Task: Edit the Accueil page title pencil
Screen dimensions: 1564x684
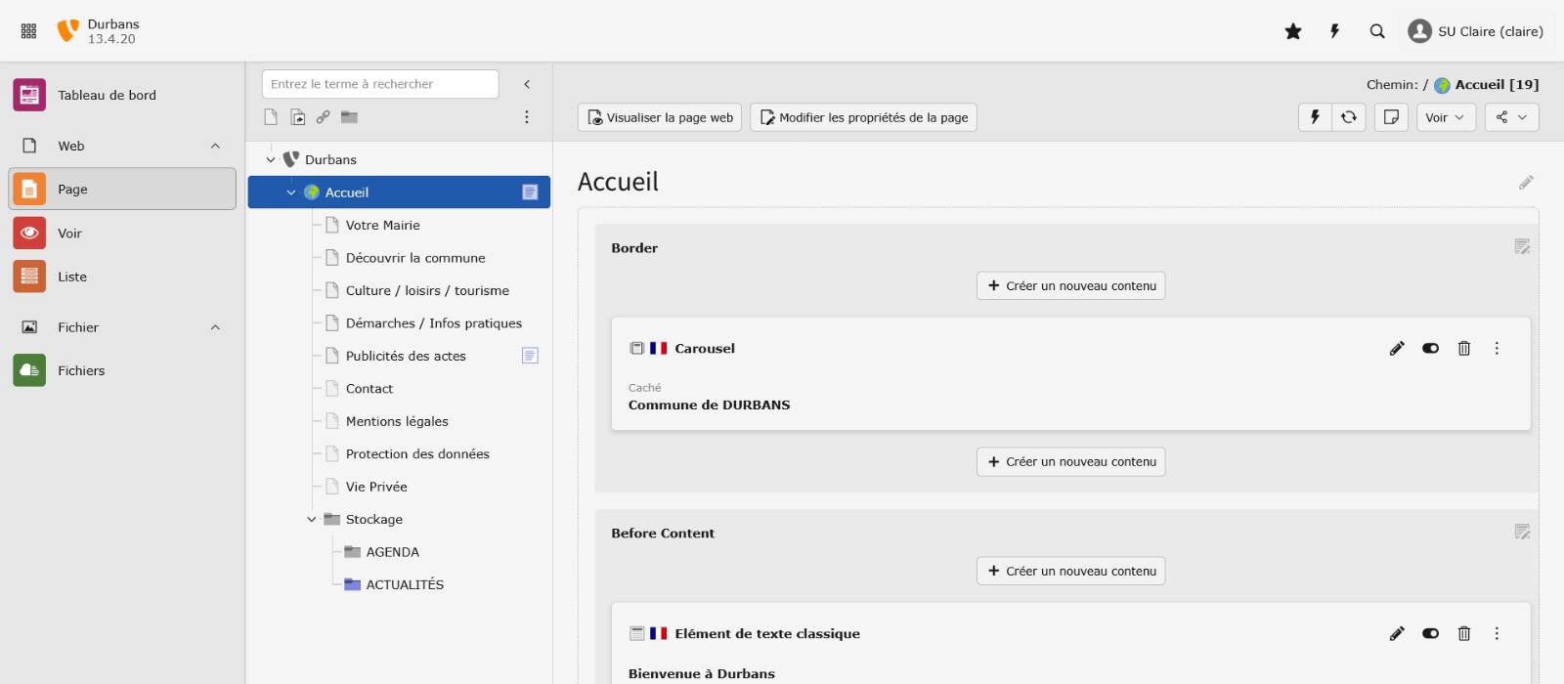Action: coord(1526,183)
